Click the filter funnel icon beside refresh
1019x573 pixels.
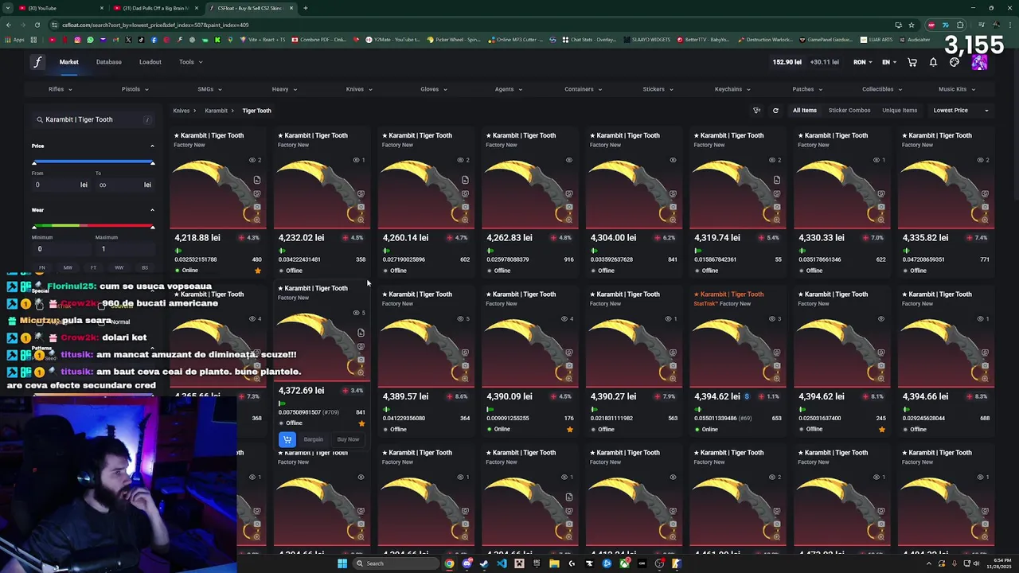coord(757,111)
